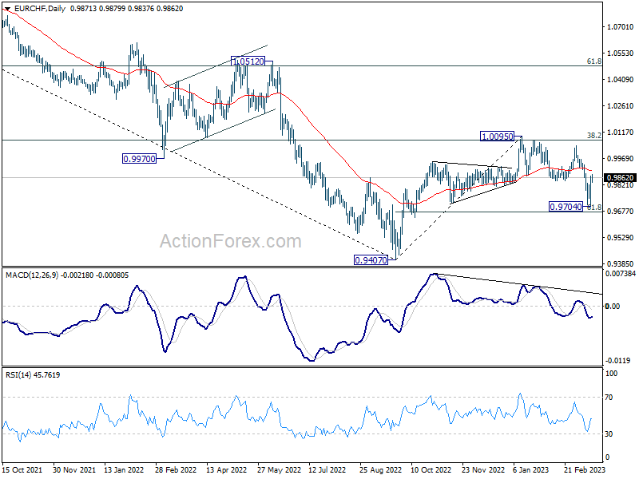Click the 0.94070 low price label
Viewport: 639px width, 479px height.
click(371, 260)
